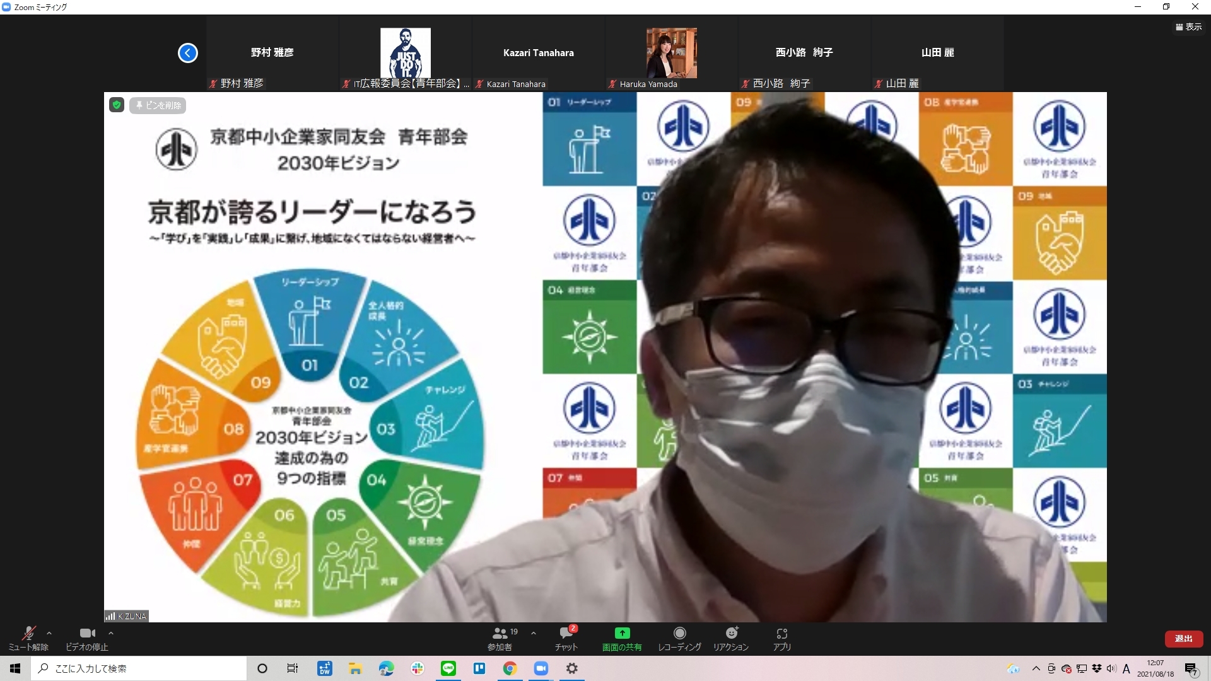The width and height of the screenshot is (1211, 681).
Task: Open Dreamweaver from taskbar
Action: (325, 668)
